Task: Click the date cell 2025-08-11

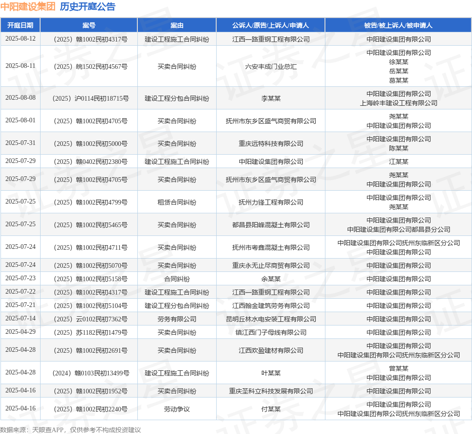Action: (20, 66)
